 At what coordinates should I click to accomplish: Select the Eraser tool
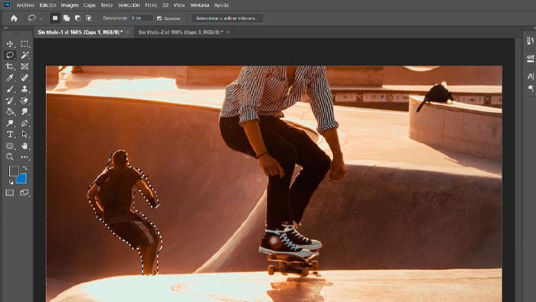tap(24, 101)
